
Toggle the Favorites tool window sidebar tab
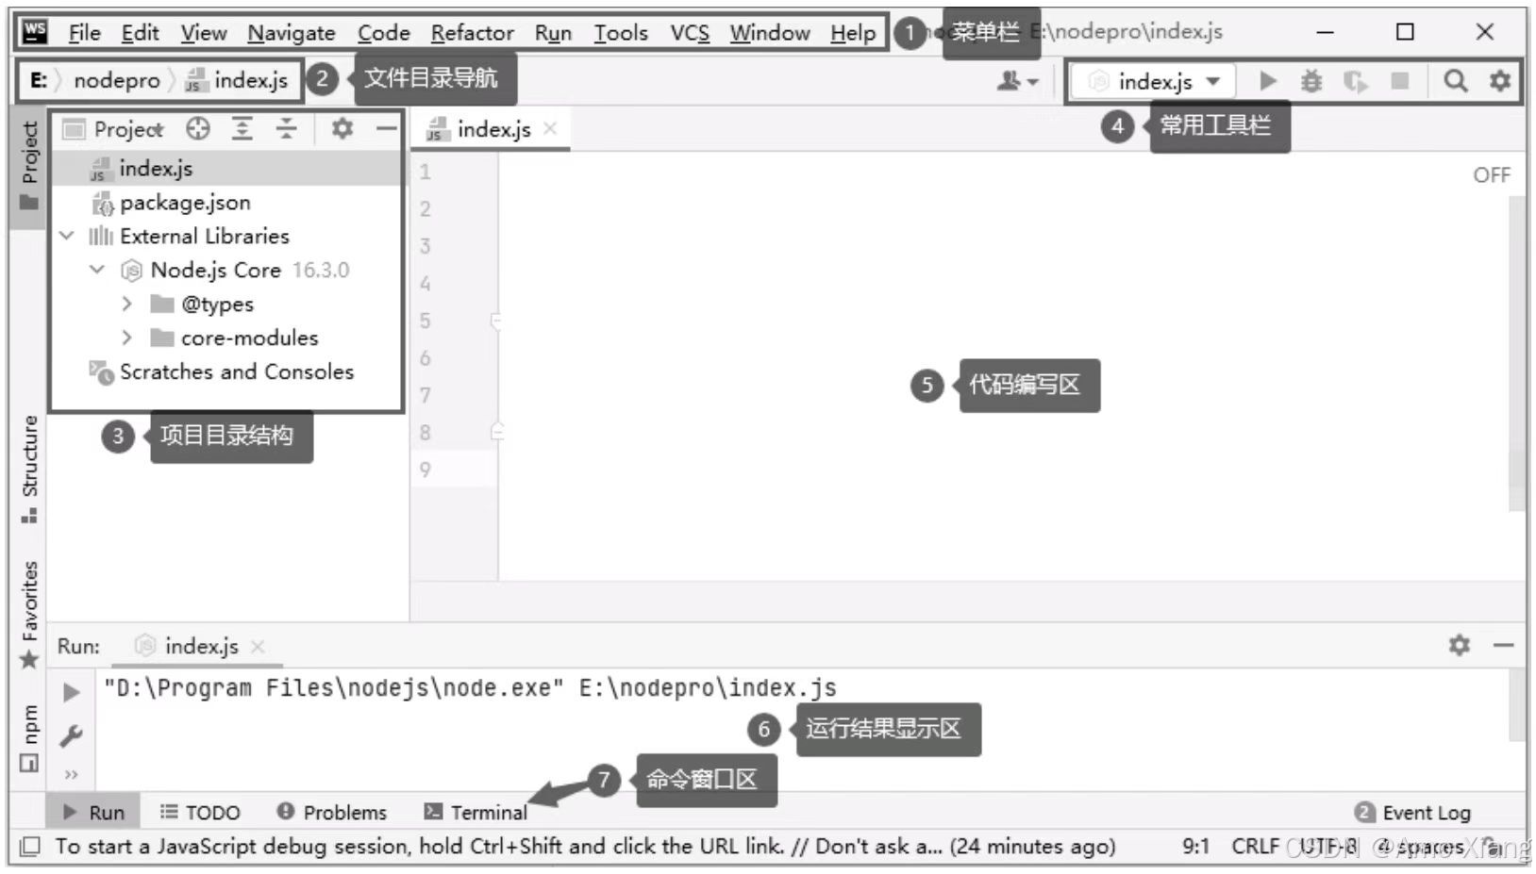pos(29,615)
